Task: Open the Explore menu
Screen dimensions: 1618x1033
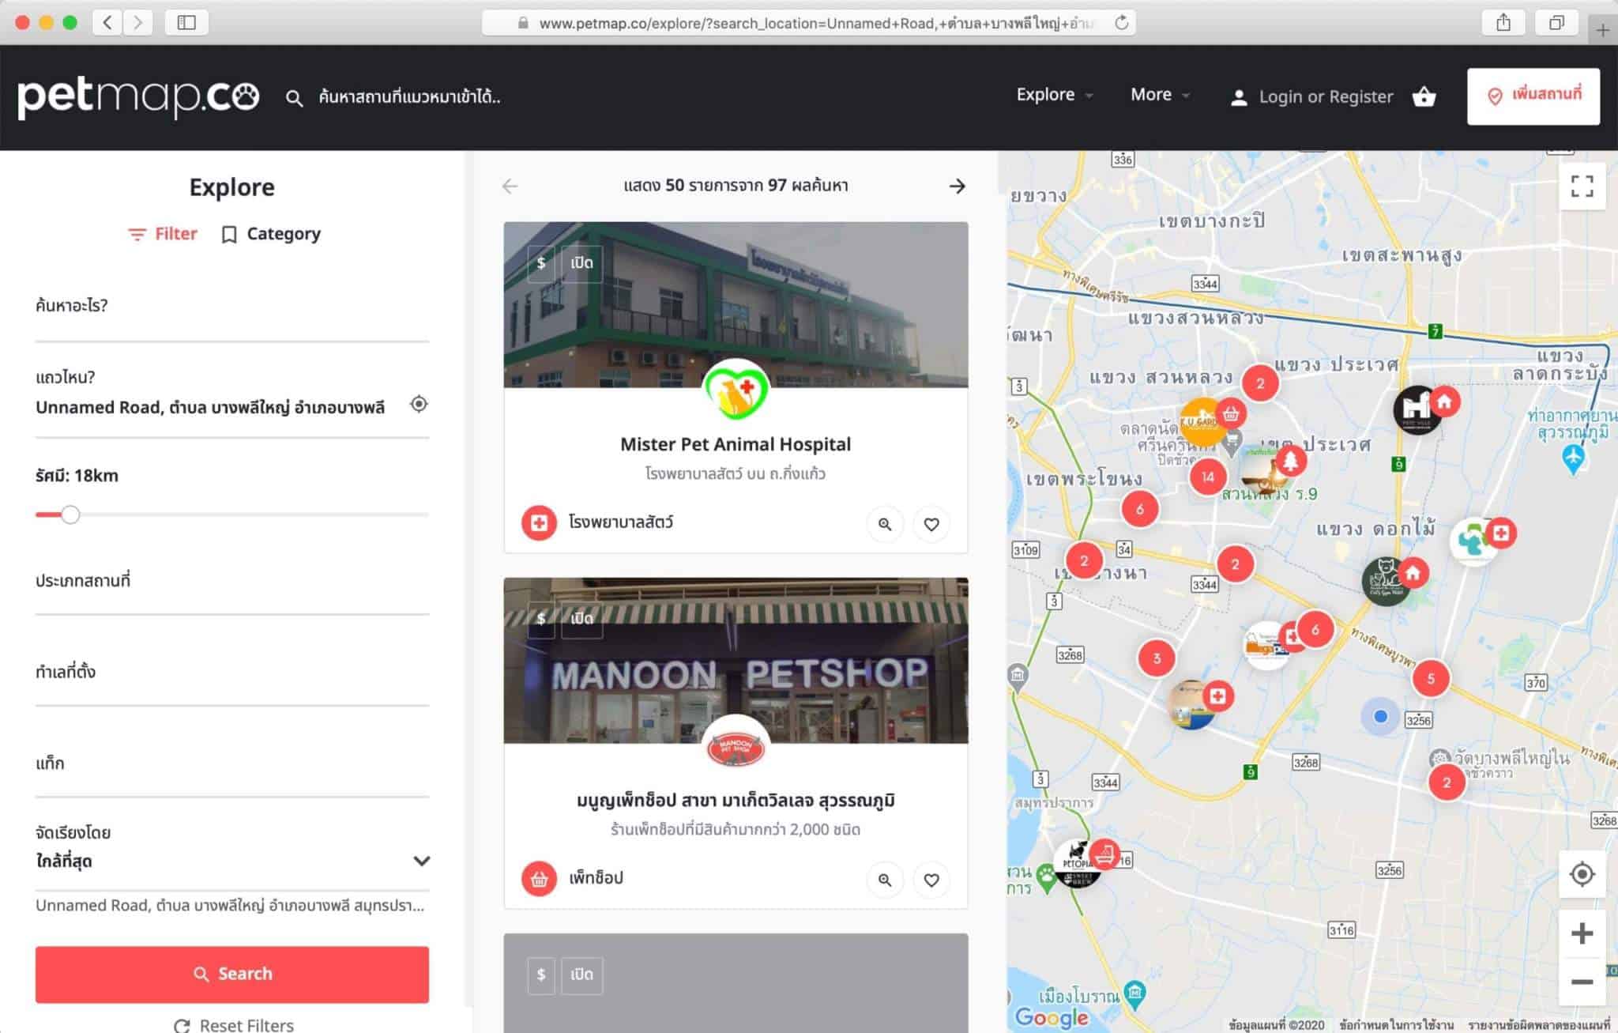Action: 1055,95
